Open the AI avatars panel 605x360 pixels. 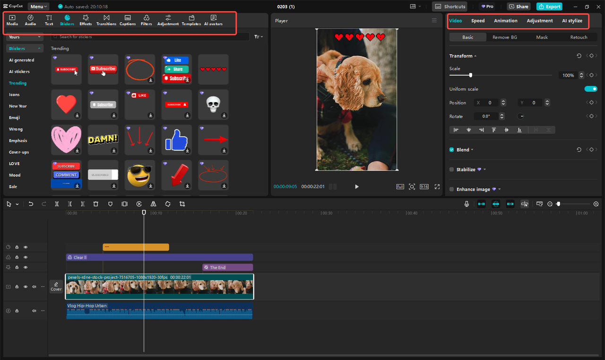[213, 20]
